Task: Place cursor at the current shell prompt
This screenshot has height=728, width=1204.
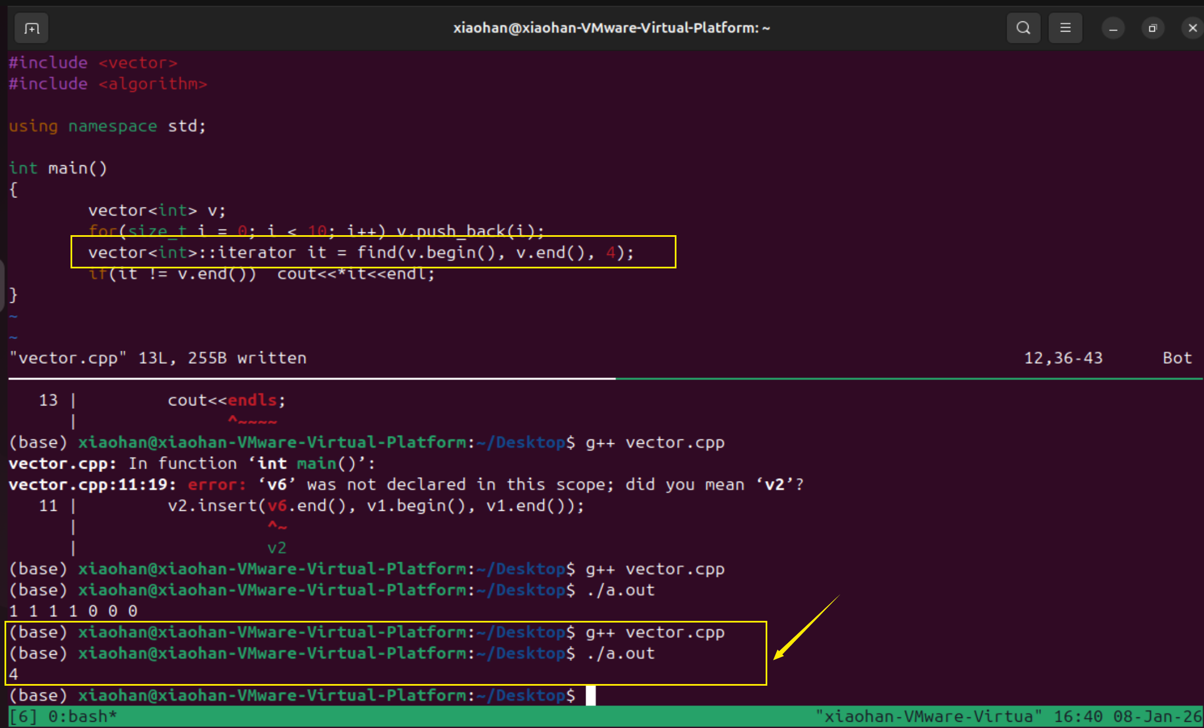Action: (590, 696)
